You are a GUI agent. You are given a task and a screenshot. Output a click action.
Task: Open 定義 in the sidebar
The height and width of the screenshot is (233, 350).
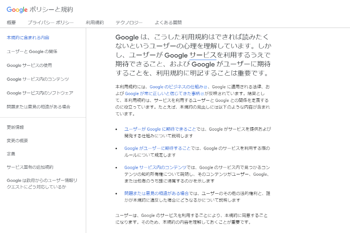tap(11, 153)
